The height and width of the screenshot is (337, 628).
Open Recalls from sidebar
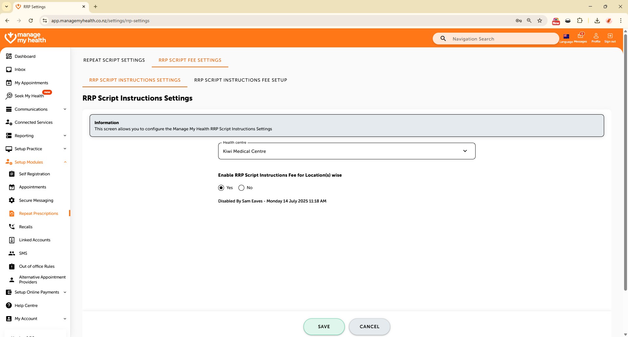[x=26, y=227]
